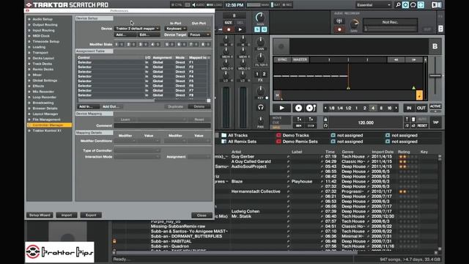Click the Demo Tracks favorite icon

[x=278, y=135]
